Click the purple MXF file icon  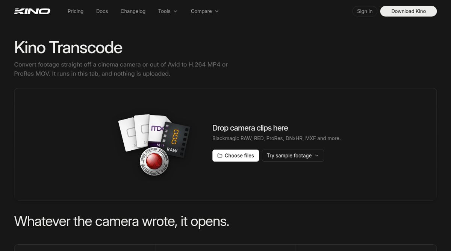(159, 131)
